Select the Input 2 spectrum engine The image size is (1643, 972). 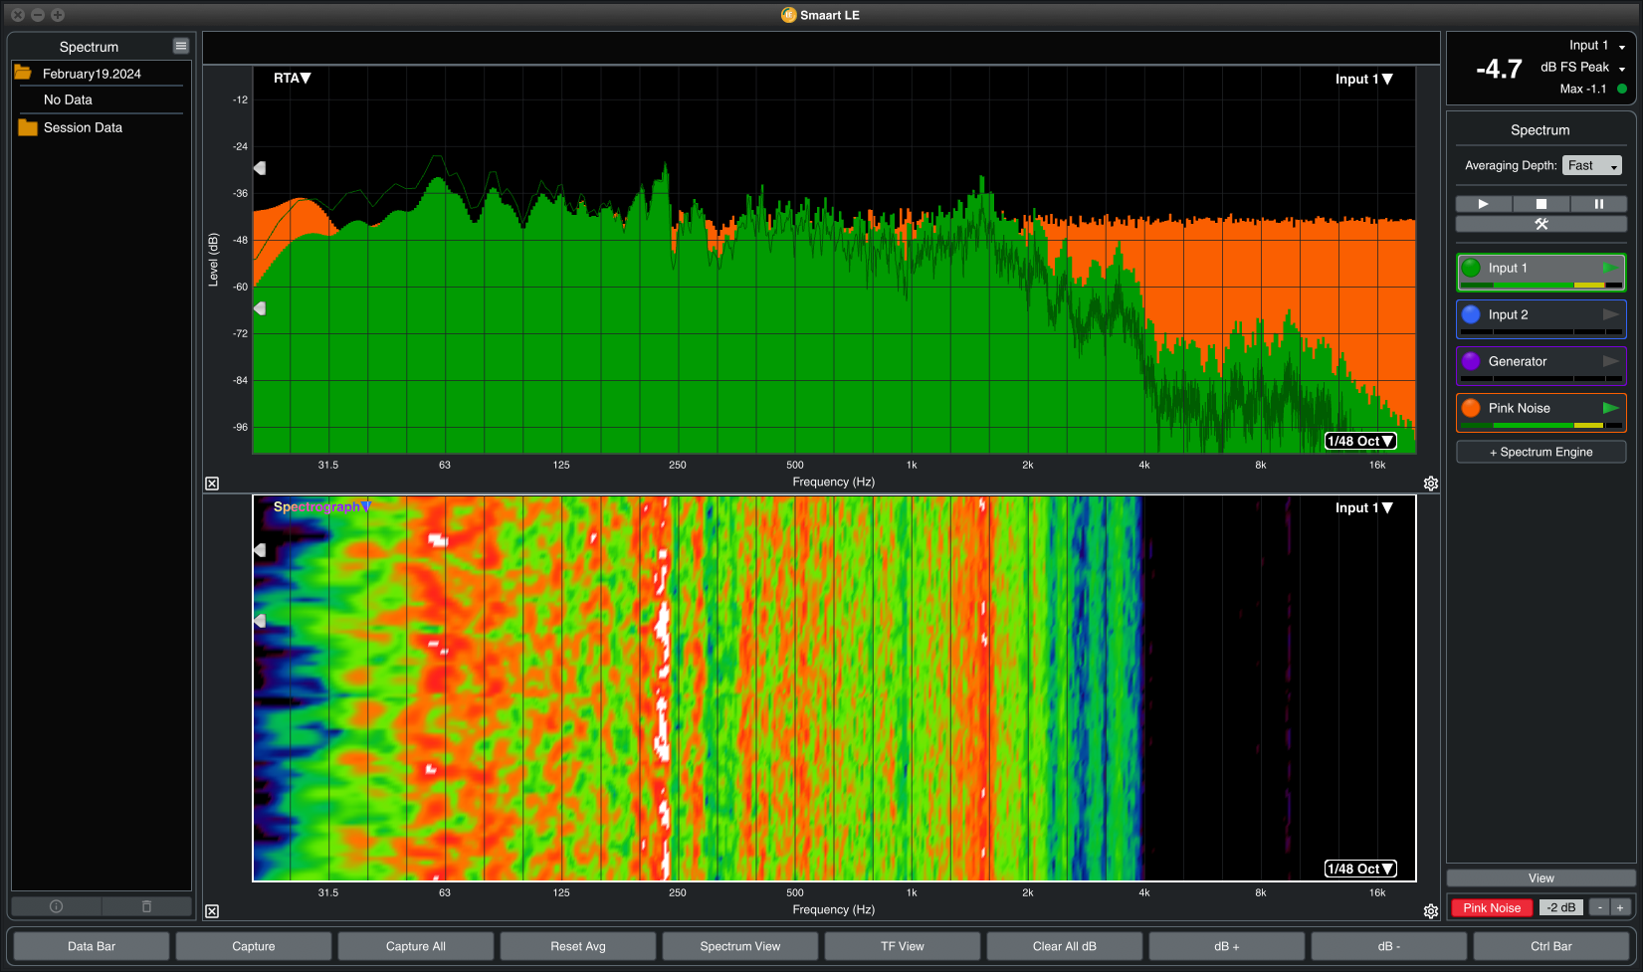pos(1541,318)
